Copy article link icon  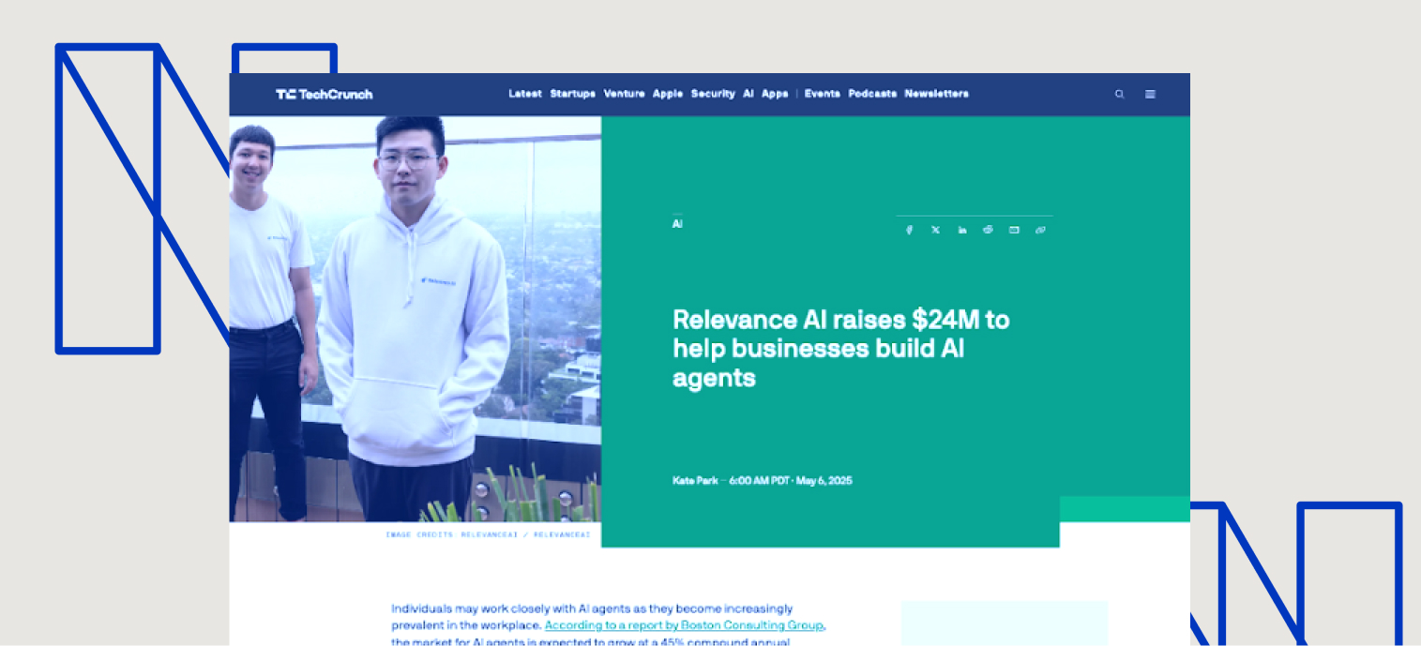1040,230
